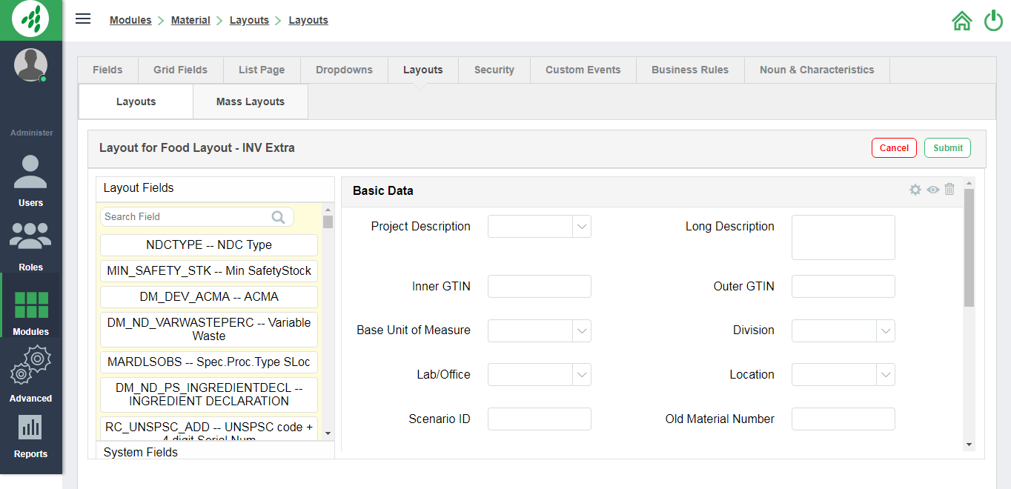Expand the Base Unit of Measure dropdown
This screenshot has width=1011, height=489.
point(583,330)
